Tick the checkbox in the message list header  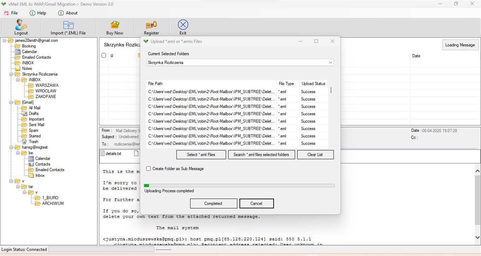(104, 55)
